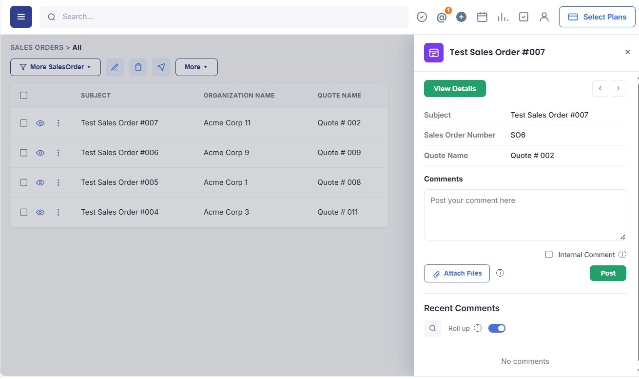Open row actions for Test Sales Order #005
This screenshot has height=379, width=639.
click(x=58, y=182)
